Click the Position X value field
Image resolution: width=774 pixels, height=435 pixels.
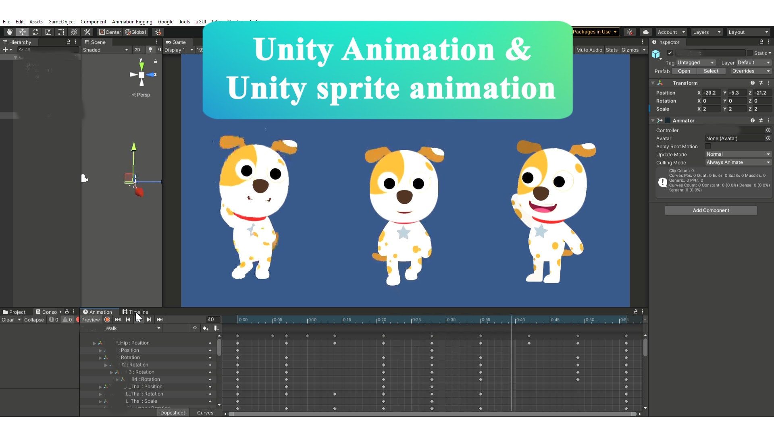click(711, 93)
